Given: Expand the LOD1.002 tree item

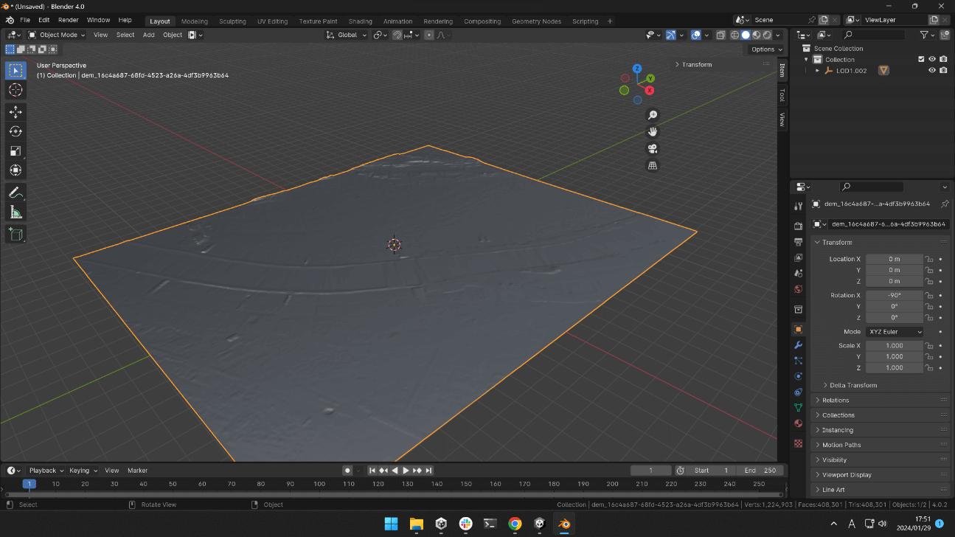Looking at the screenshot, I should point(817,70).
